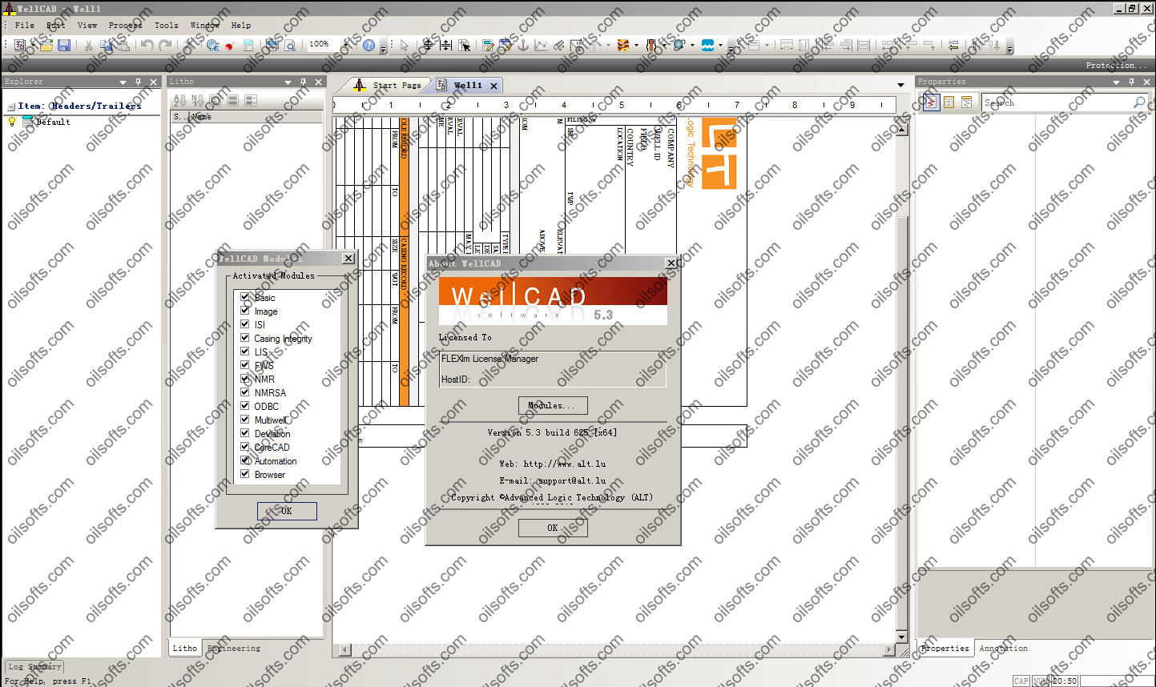Click the Litho details view icon

coord(251,100)
